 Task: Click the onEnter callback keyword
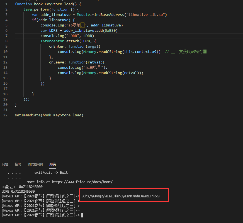(x=57, y=46)
